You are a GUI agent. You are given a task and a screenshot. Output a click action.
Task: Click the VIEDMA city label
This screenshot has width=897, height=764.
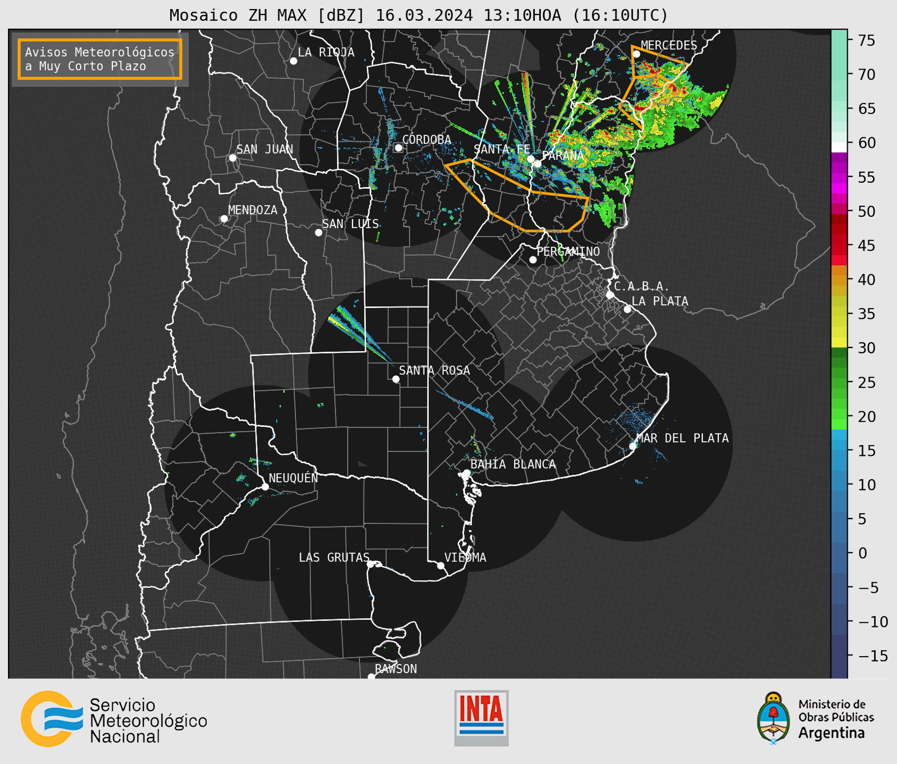pyautogui.click(x=465, y=557)
